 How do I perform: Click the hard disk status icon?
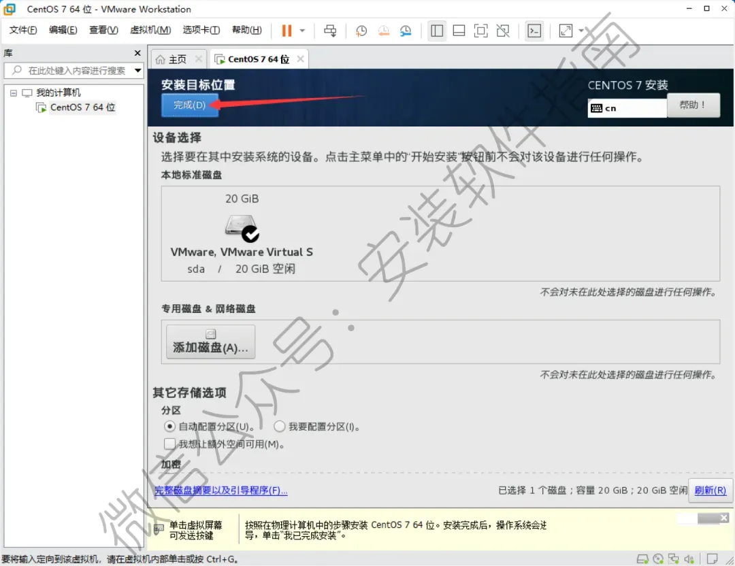point(642,559)
